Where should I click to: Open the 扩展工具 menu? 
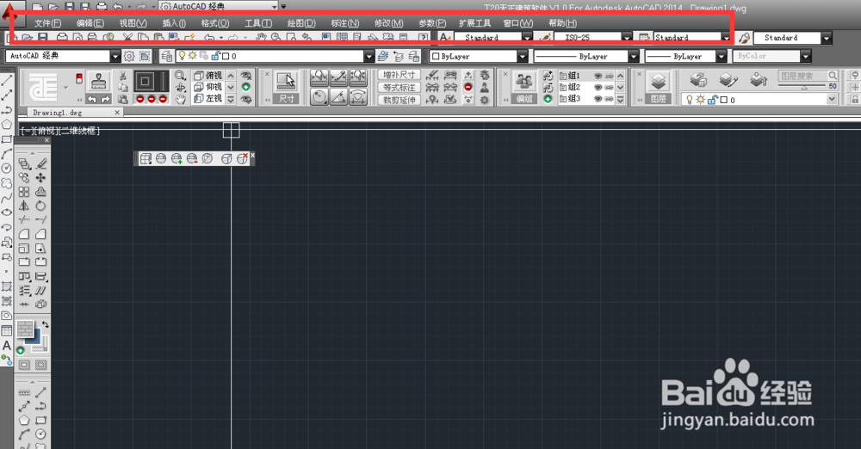475,23
